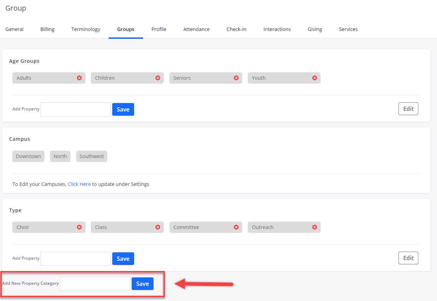Image resolution: width=437 pixels, height=301 pixels.
Task: Edit the Age Groups category
Action: [x=408, y=109]
